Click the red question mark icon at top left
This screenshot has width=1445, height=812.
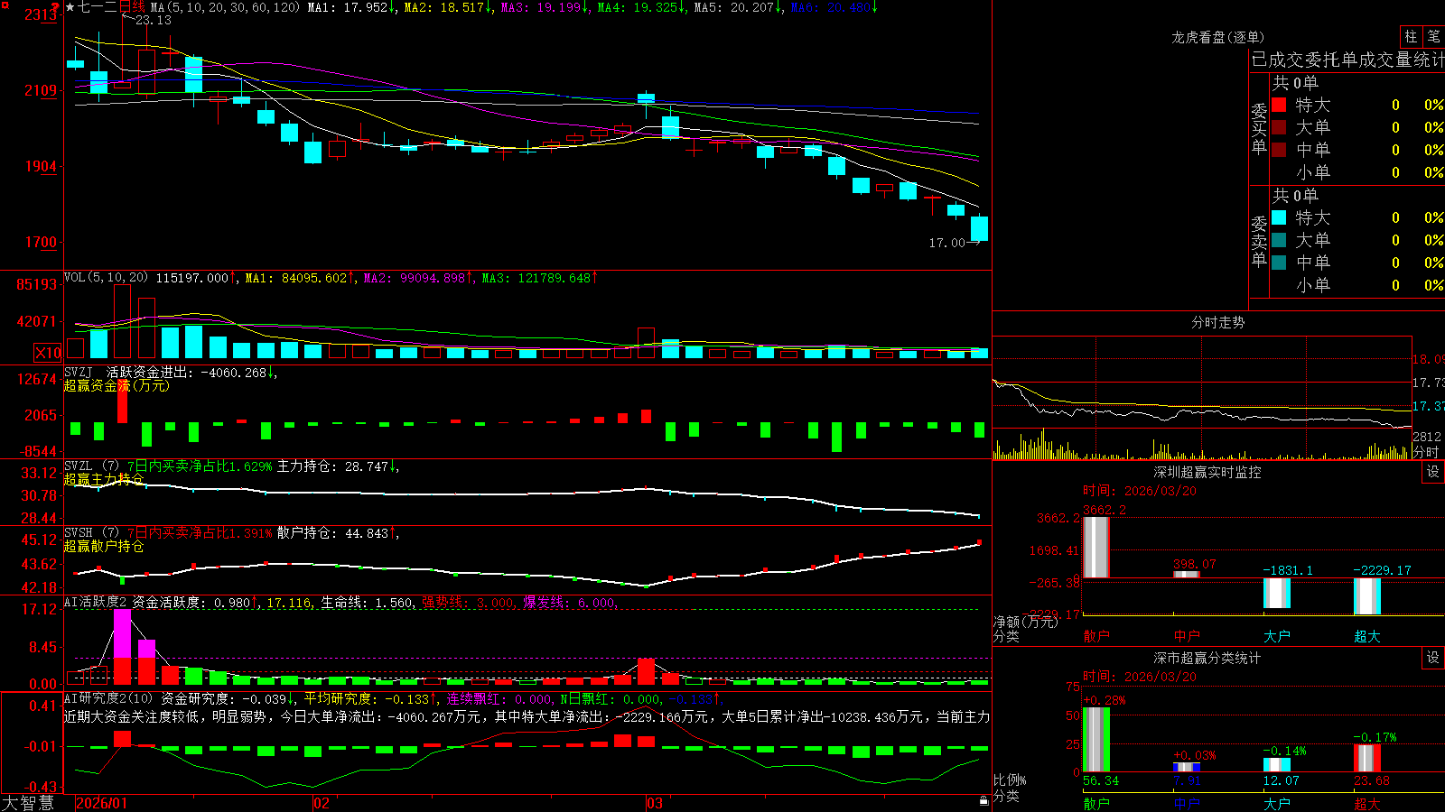(x=56, y=7)
